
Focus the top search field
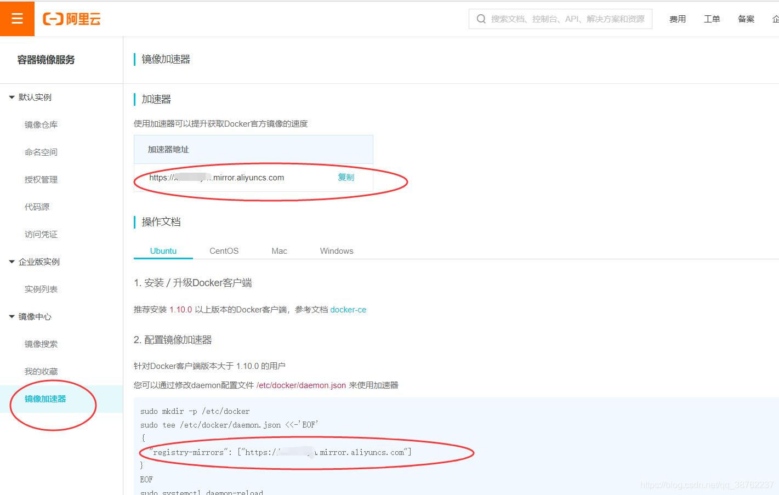(x=560, y=19)
